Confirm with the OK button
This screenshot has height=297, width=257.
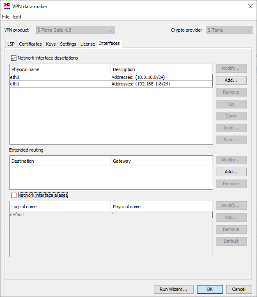(x=209, y=289)
